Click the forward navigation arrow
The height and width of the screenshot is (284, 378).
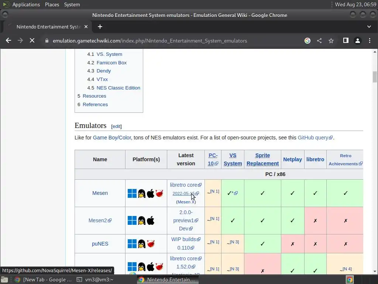pos(20,41)
